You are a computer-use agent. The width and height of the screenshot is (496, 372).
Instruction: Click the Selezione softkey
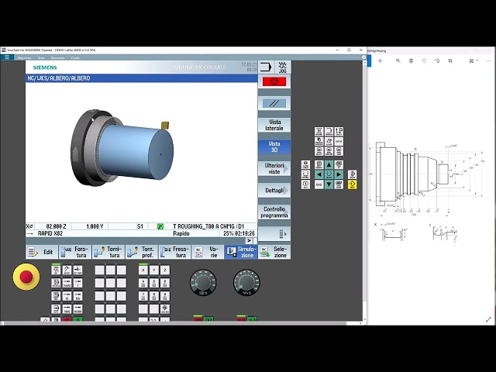click(274, 252)
